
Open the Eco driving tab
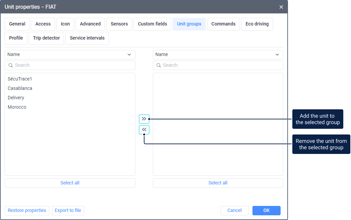click(257, 24)
